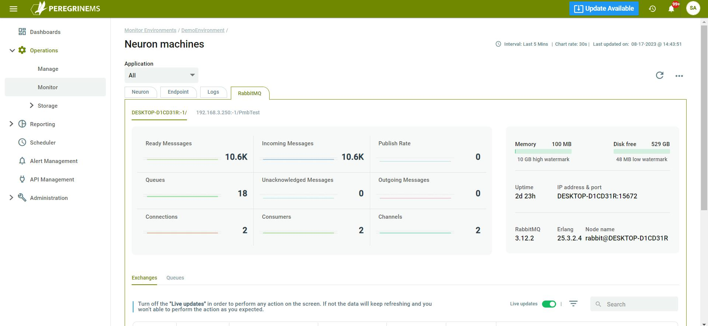708x326 pixels.
Task: Click the Memory usage bar
Action: [x=543, y=151]
